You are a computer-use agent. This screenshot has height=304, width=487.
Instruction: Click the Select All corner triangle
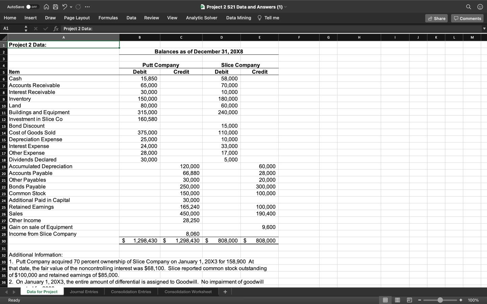4,37
